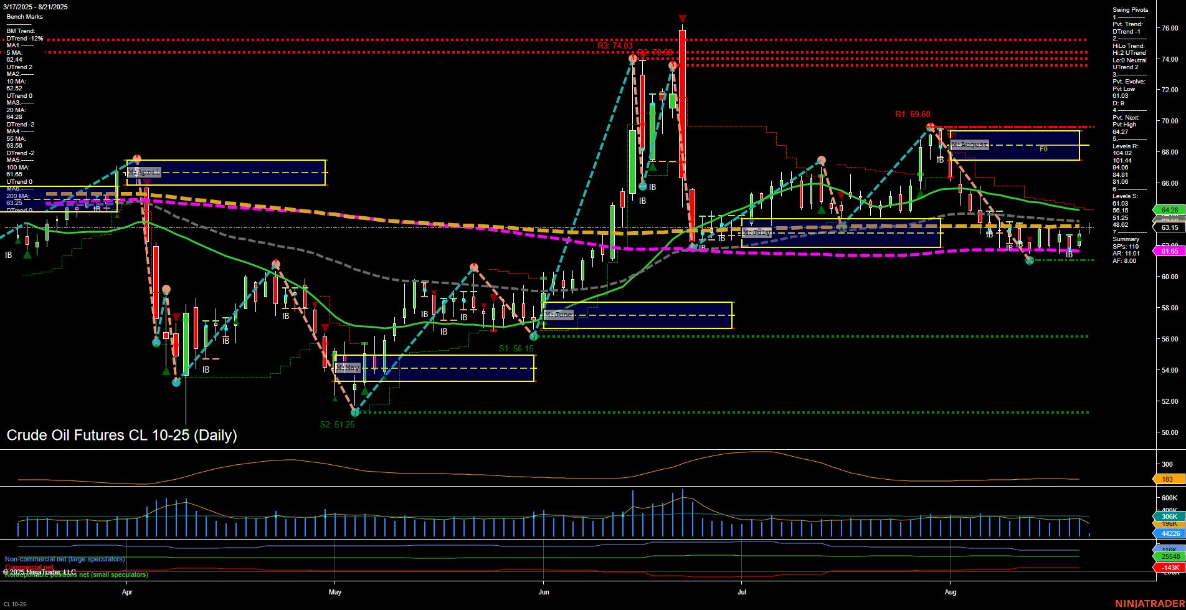Select the red sell triangle above the July spike
This screenshot has height=610, width=1186.
point(682,18)
